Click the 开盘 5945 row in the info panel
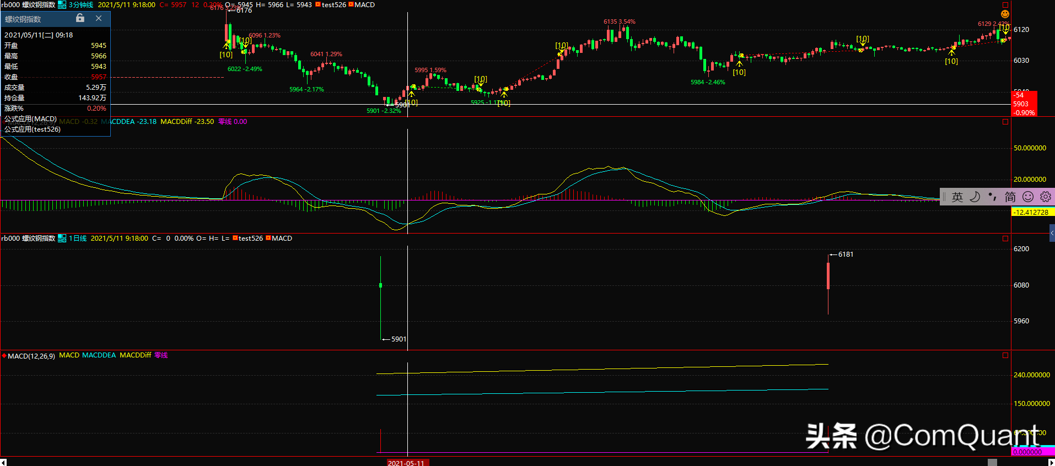 coord(55,46)
